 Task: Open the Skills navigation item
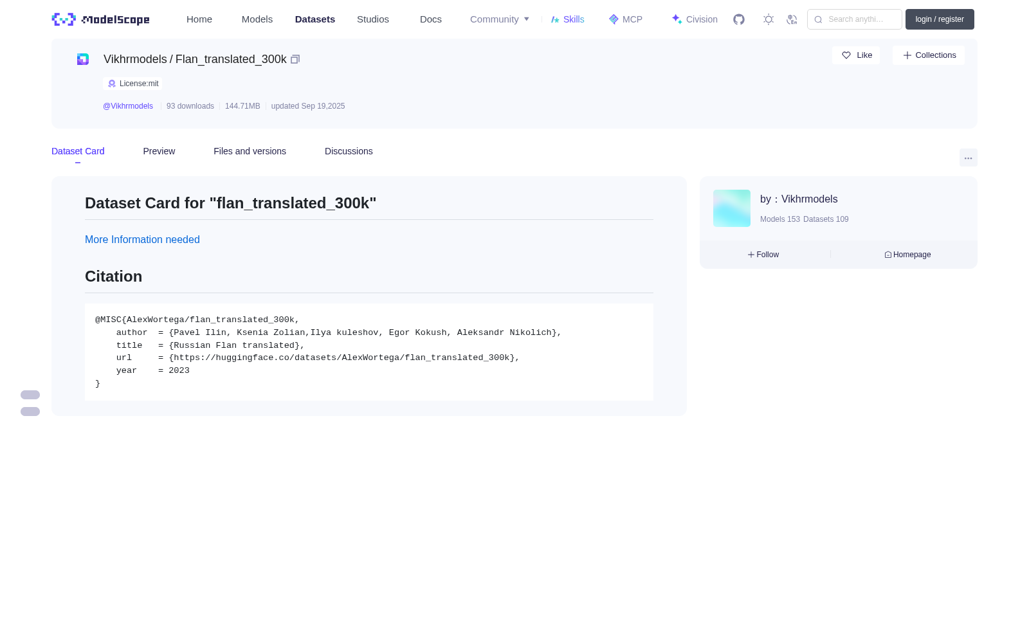coord(567,19)
